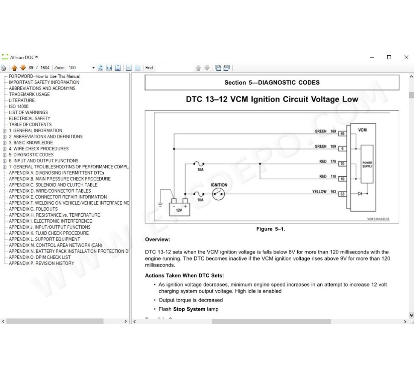The width and height of the screenshot is (414, 376).
Task: Open APPENDIX N. BATTERY PACK INSTALLATION entry
Action: pyautogui.click(x=68, y=252)
